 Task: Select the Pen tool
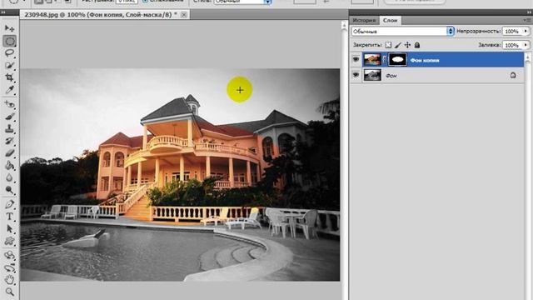click(9, 204)
